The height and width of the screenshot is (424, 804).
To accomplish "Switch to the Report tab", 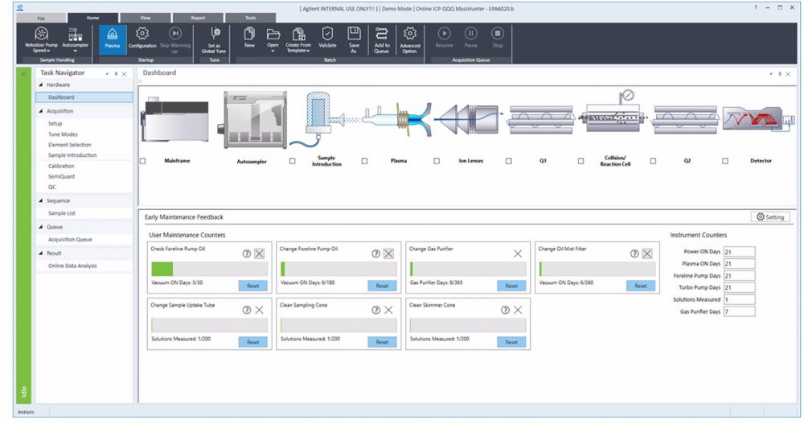I will (198, 18).
